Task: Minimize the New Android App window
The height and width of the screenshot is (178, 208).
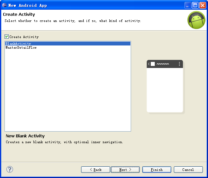Action: [188, 5]
